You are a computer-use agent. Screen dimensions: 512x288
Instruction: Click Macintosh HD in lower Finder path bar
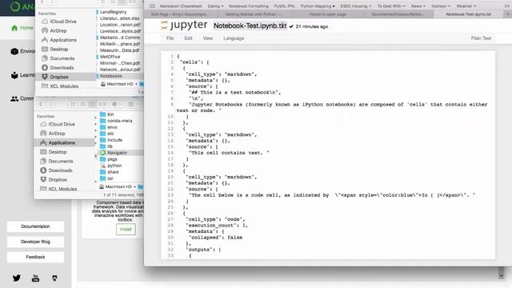coord(116,186)
